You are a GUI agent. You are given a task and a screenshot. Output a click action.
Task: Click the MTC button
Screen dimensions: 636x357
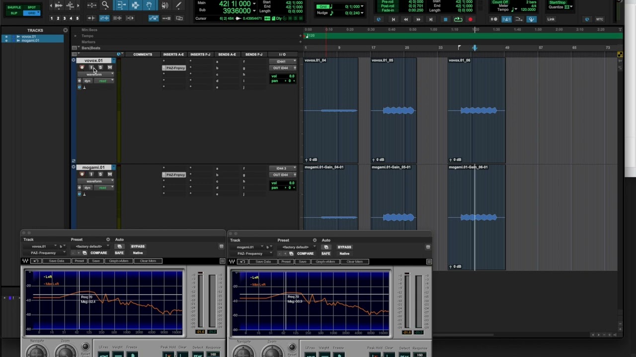(x=600, y=19)
